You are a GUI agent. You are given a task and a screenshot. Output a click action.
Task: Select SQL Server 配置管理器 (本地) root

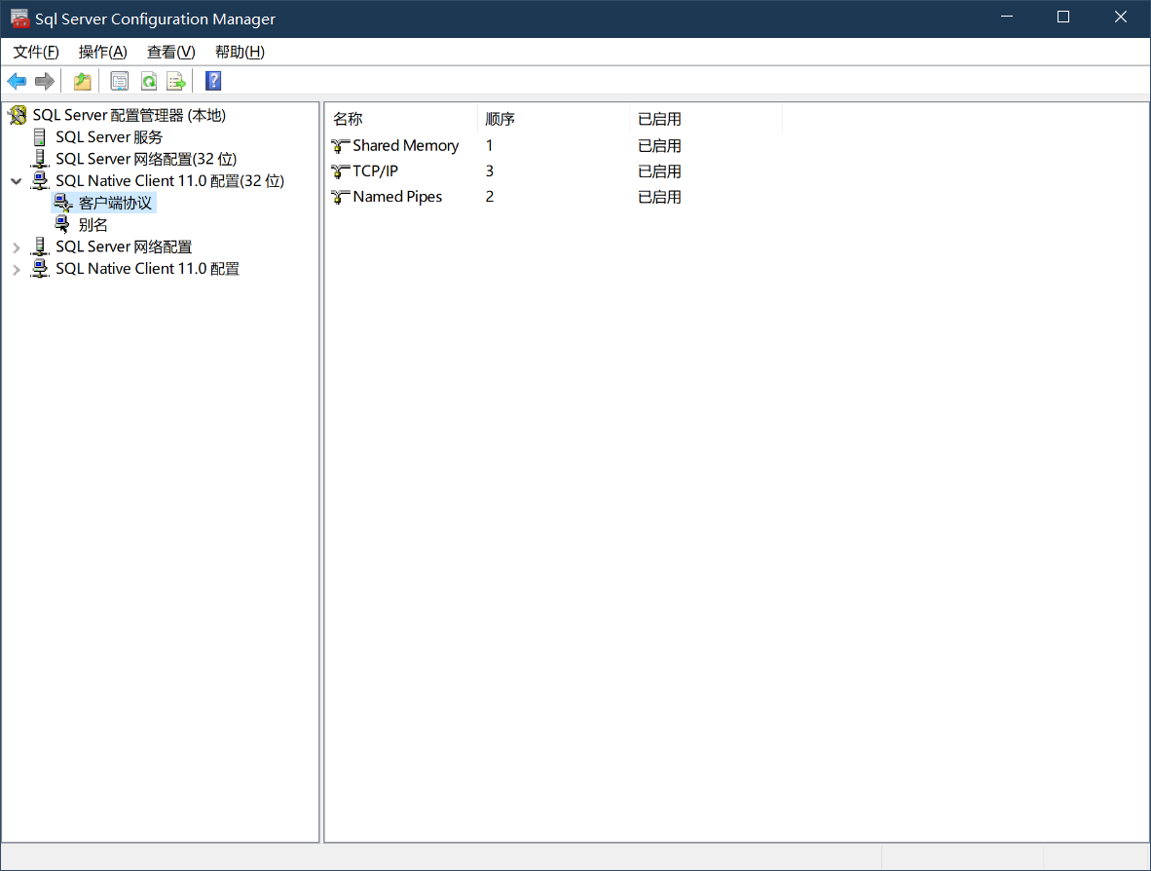(x=130, y=115)
